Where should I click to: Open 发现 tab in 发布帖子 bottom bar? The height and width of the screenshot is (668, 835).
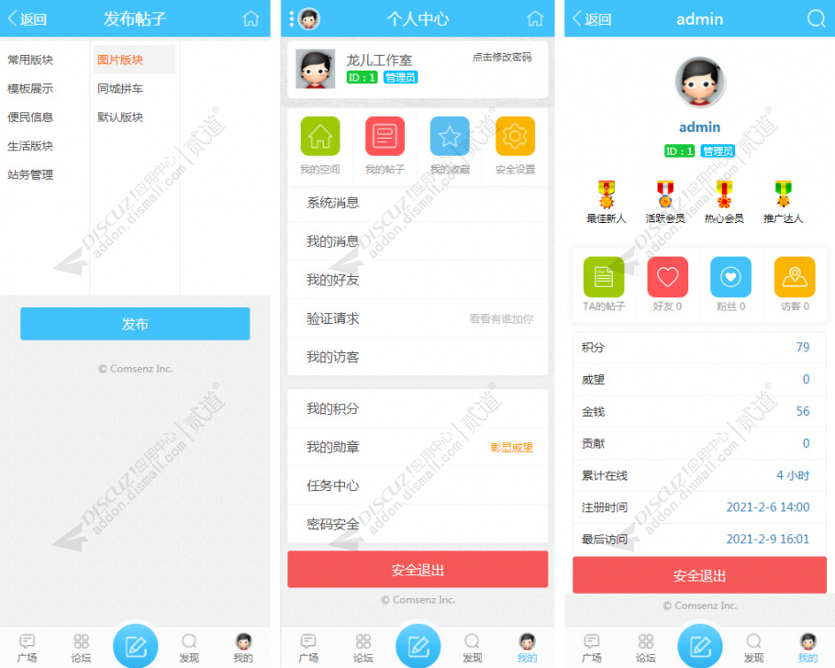tap(189, 648)
